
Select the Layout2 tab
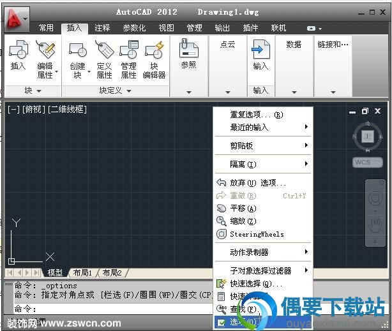[112, 272]
